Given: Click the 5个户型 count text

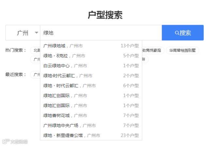Looking at the screenshot, I should (131, 56).
